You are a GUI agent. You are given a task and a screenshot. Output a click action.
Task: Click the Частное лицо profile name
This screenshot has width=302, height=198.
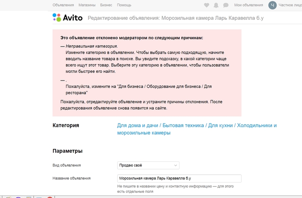(290, 5)
